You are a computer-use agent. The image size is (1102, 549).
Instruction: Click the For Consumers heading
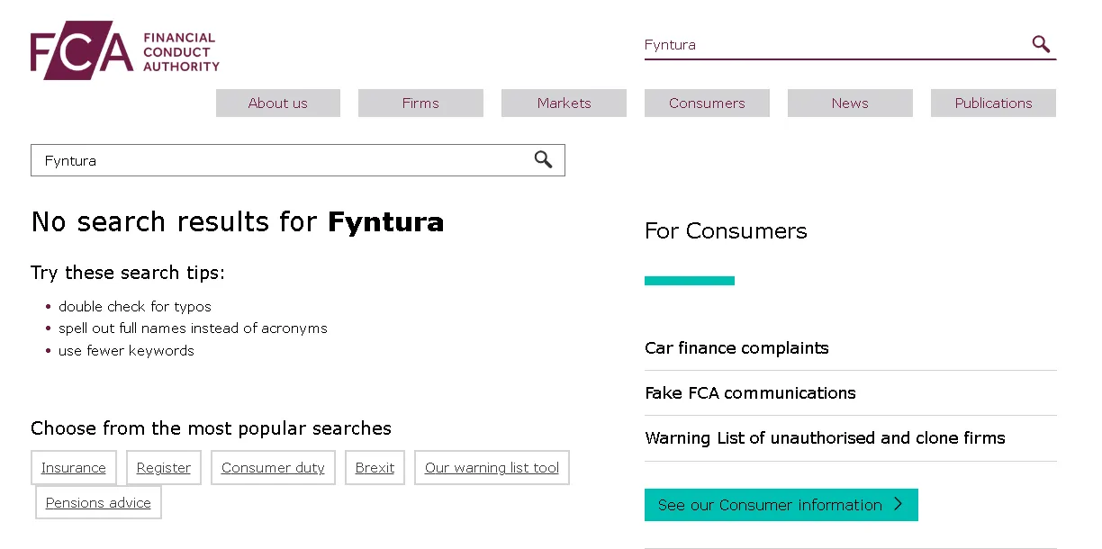point(726,231)
